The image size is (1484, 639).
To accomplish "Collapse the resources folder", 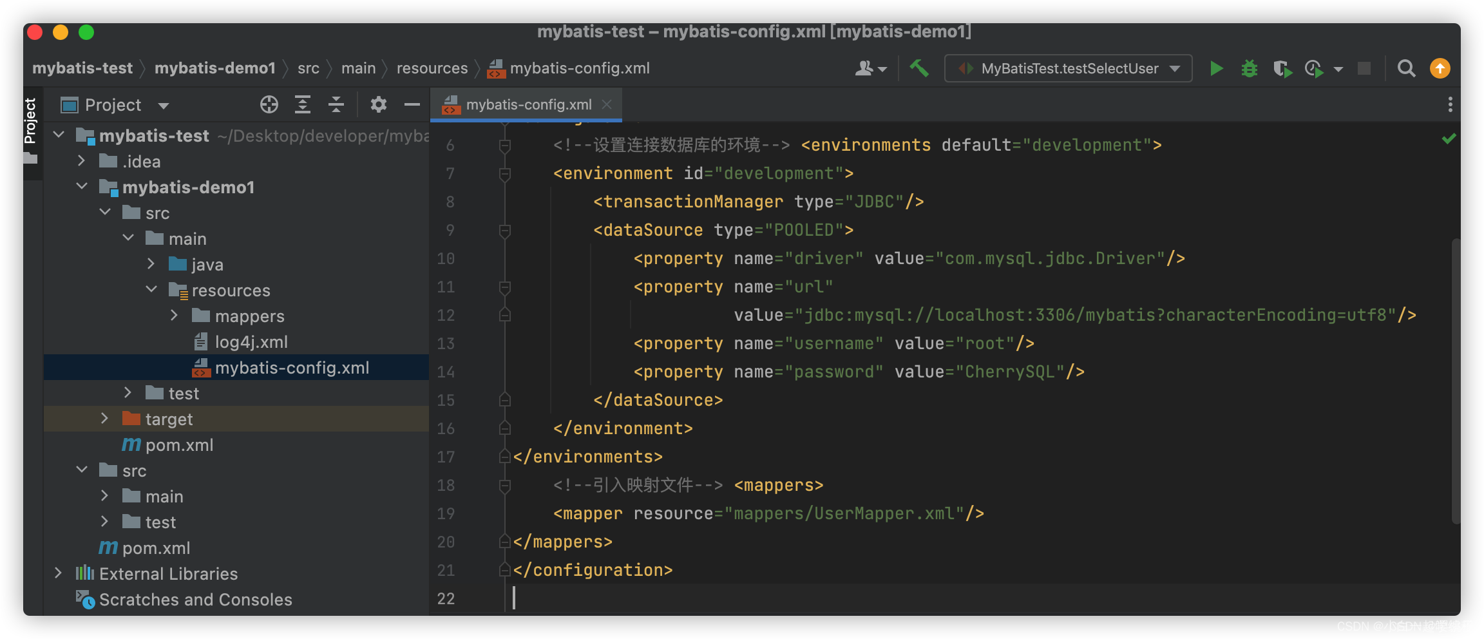I will tap(151, 289).
